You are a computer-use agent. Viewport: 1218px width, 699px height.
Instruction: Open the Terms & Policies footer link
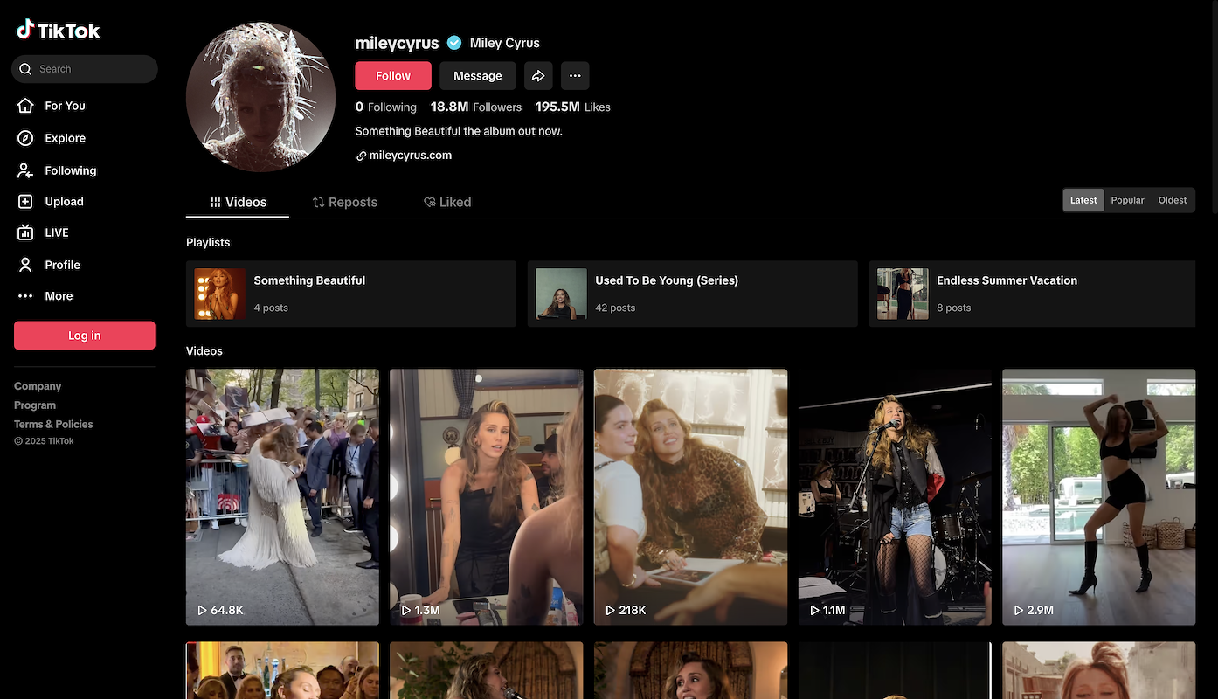coord(53,425)
